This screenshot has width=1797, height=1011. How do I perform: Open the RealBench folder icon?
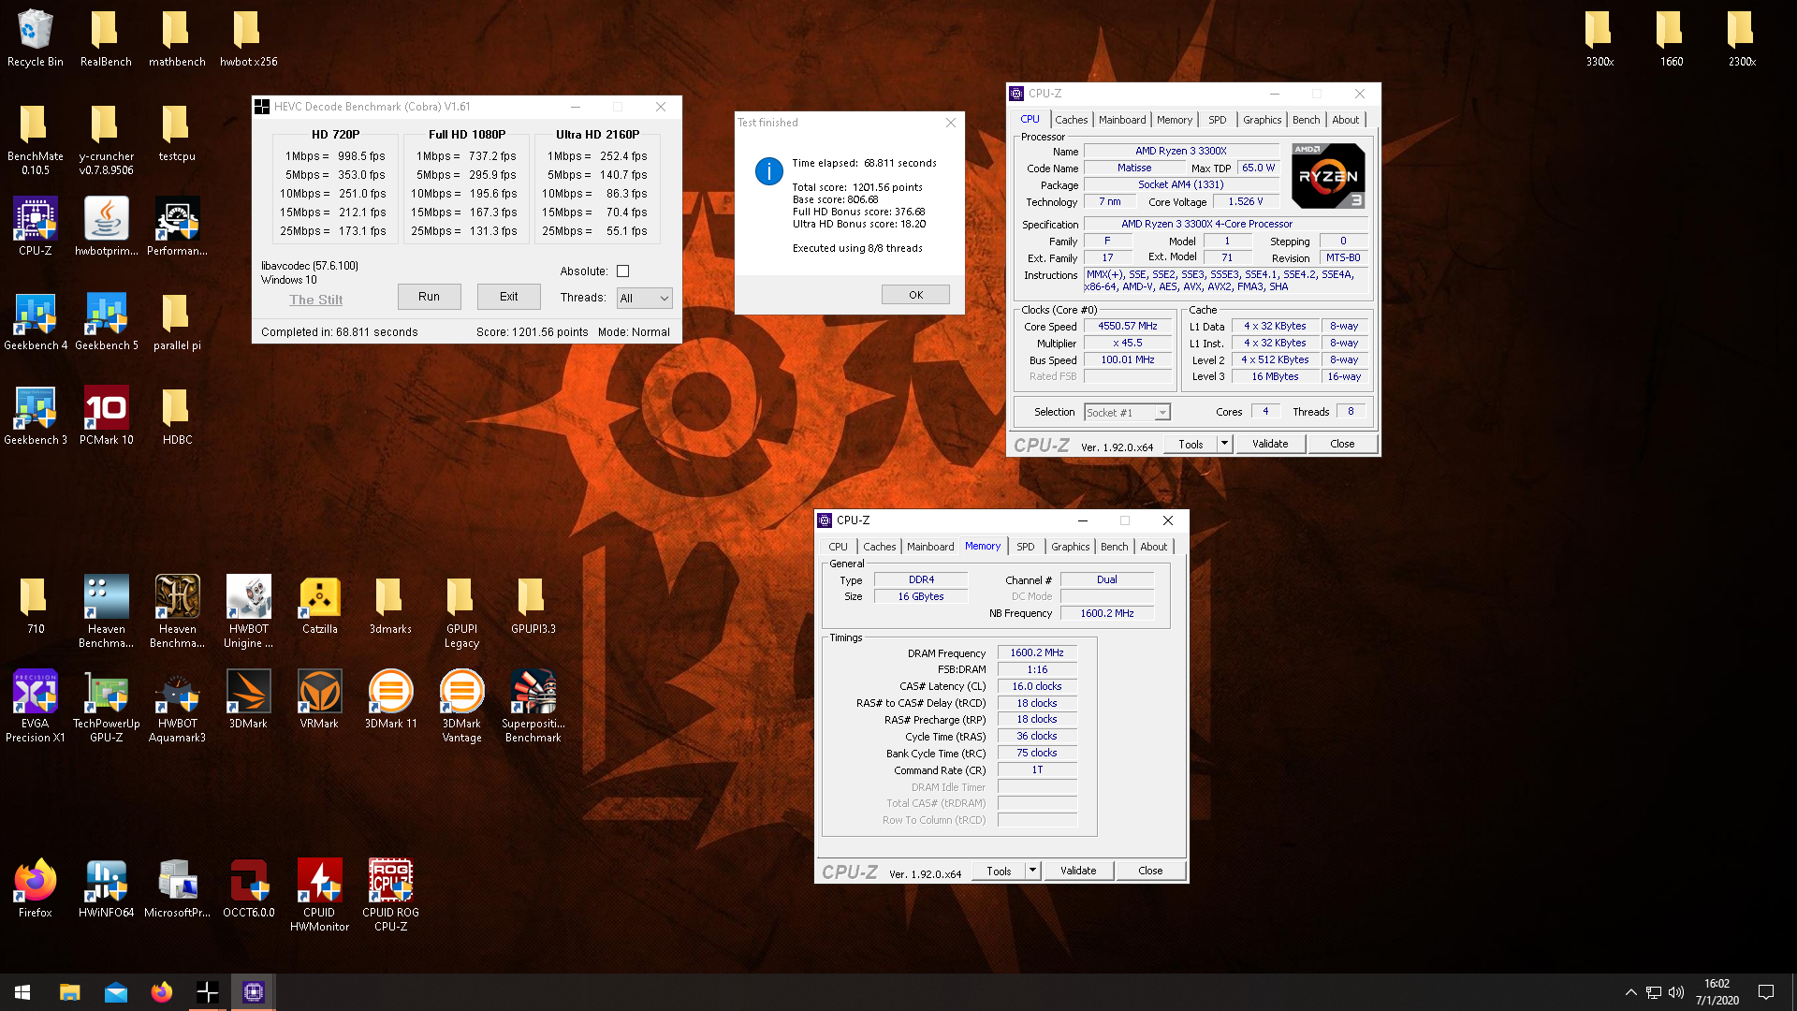pyautogui.click(x=106, y=37)
